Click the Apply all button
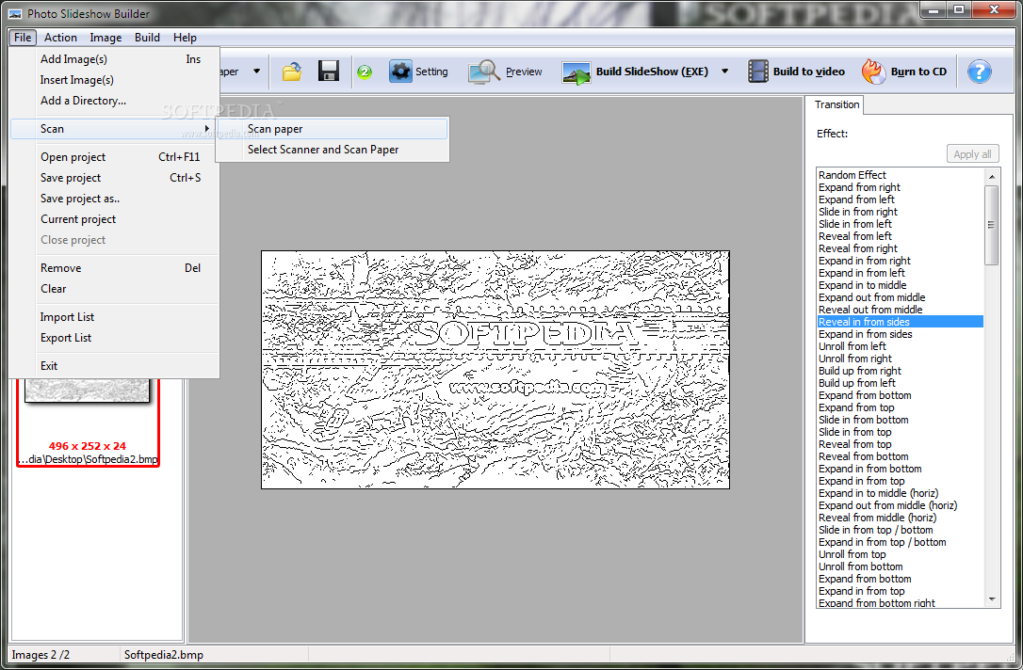Image resolution: width=1023 pixels, height=670 pixels. [x=972, y=154]
